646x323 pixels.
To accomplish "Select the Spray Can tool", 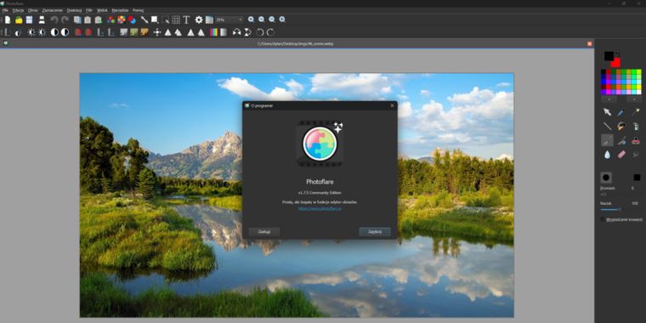I will [x=636, y=126].
